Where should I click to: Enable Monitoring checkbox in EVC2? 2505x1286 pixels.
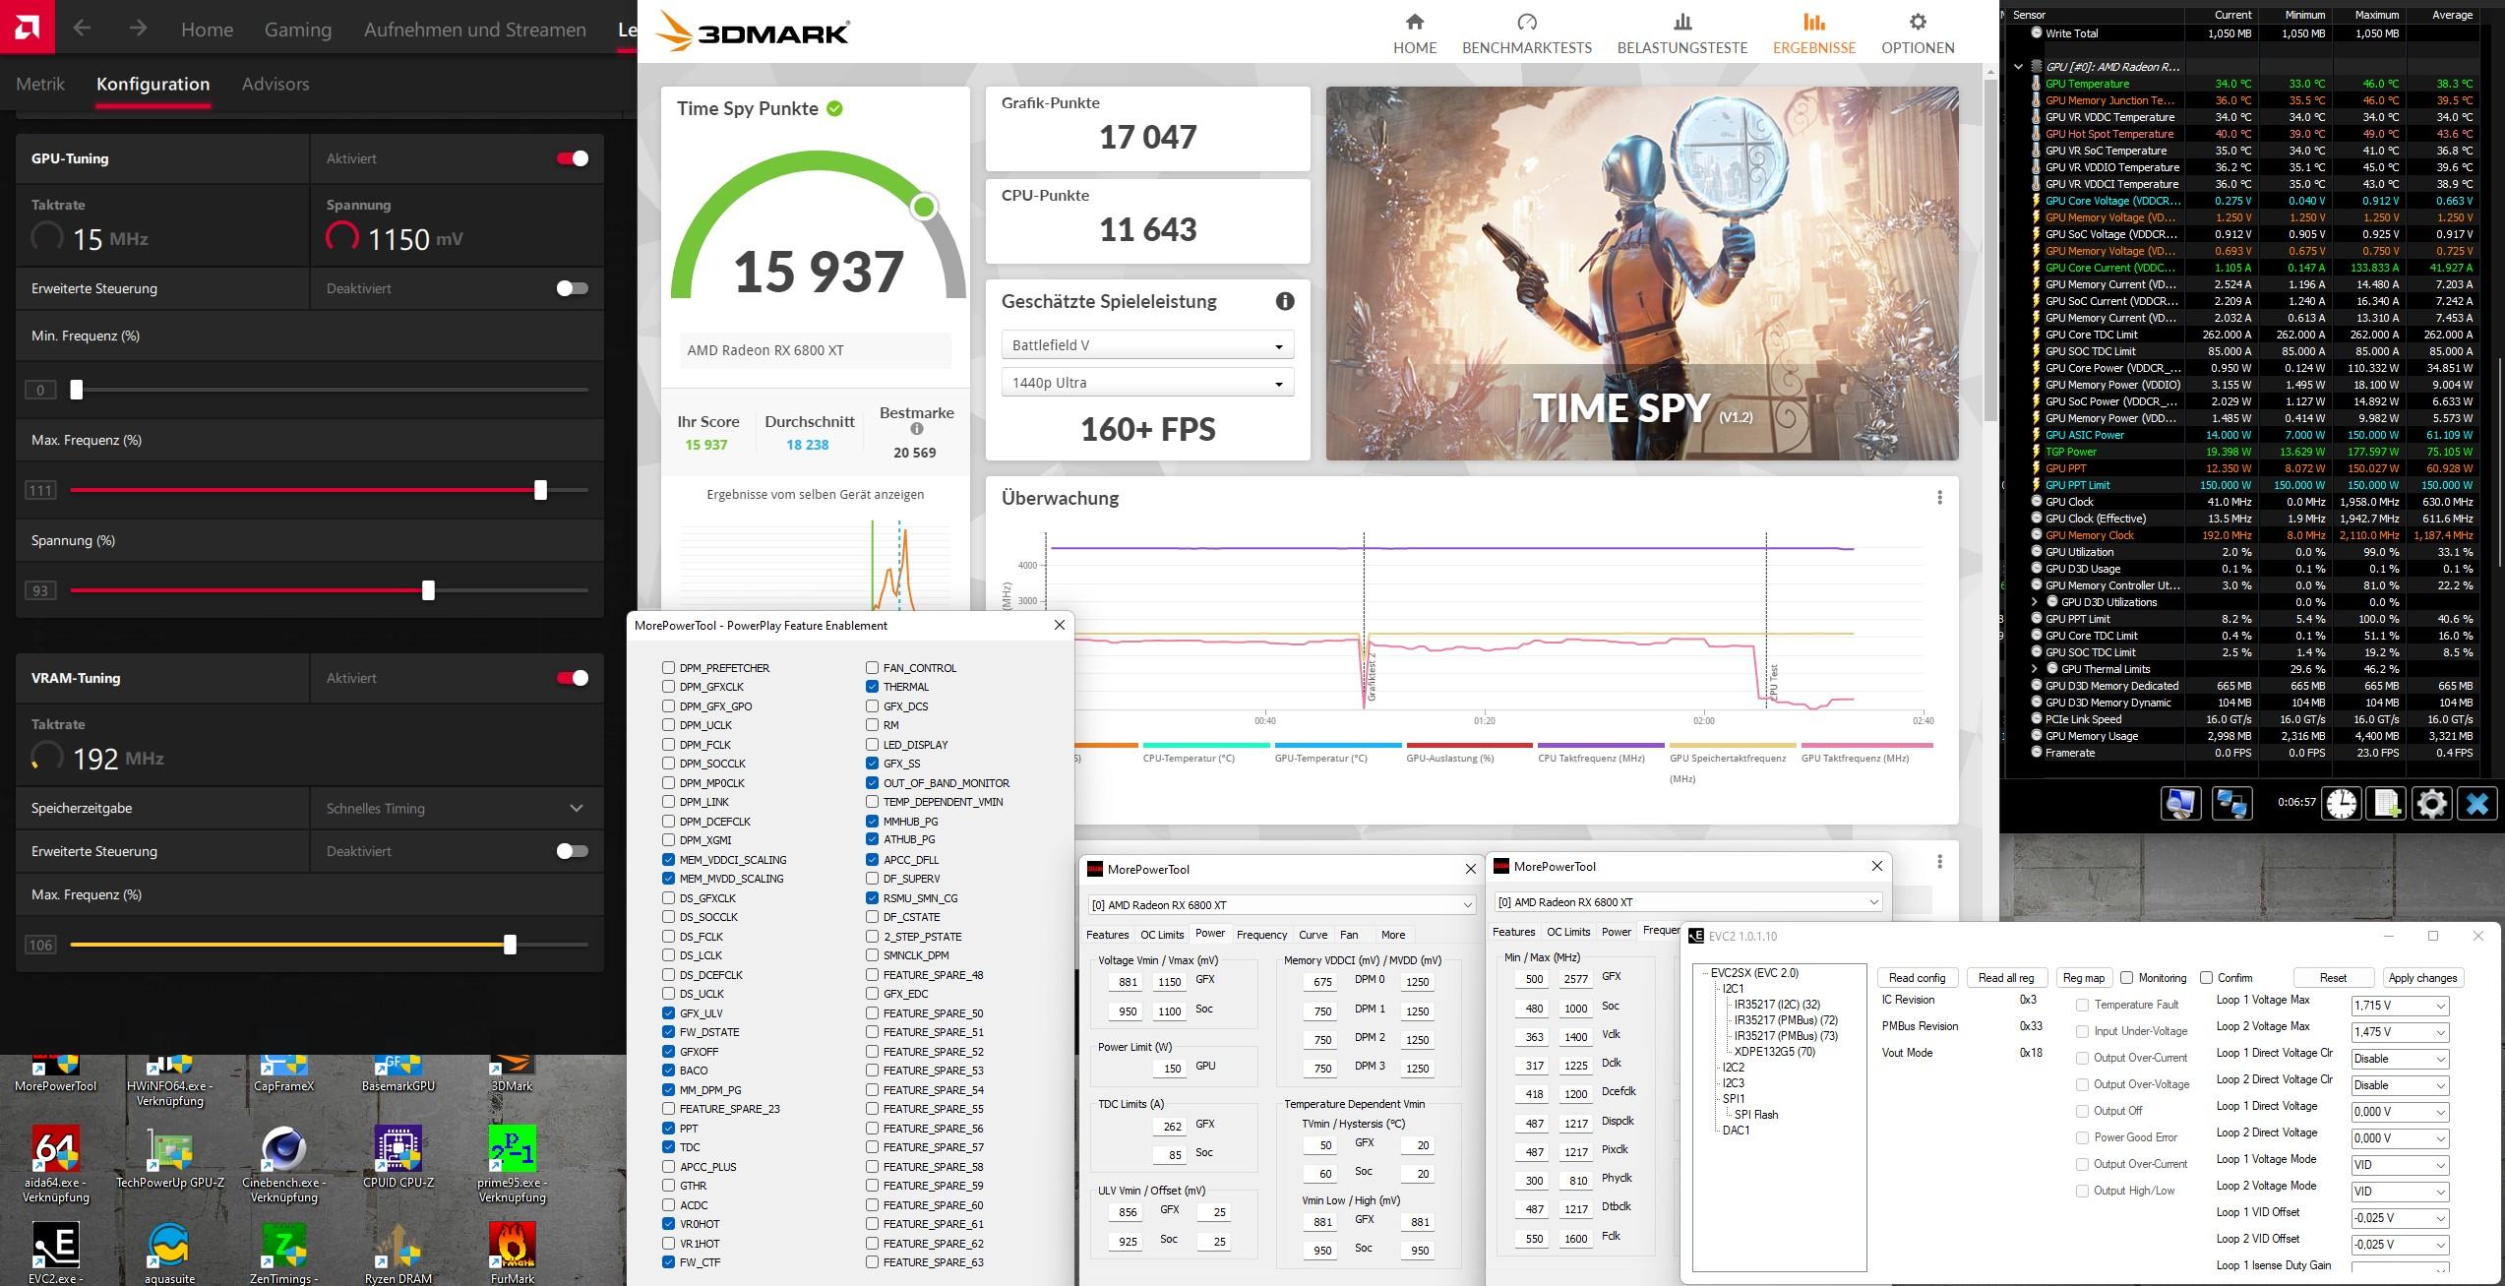(x=2127, y=977)
